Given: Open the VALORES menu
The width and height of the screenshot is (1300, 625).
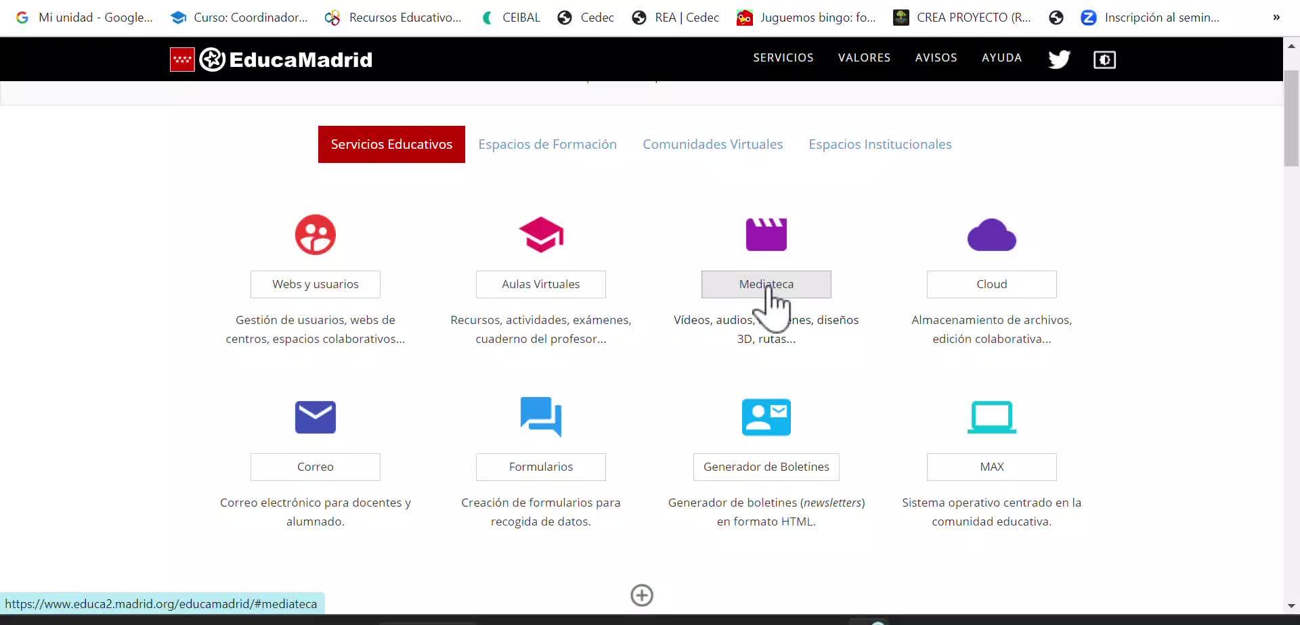Looking at the screenshot, I should click(x=864, y=58).
